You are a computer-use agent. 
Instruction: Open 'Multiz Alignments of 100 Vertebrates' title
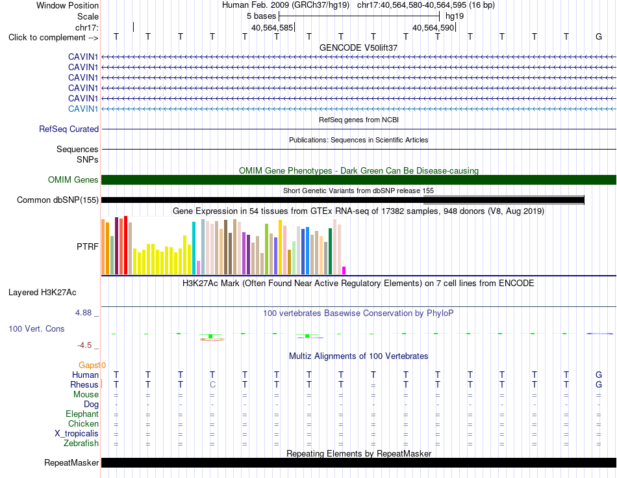(359, 356)
